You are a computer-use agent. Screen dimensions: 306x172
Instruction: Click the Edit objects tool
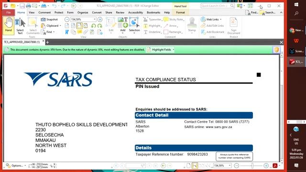111,25
